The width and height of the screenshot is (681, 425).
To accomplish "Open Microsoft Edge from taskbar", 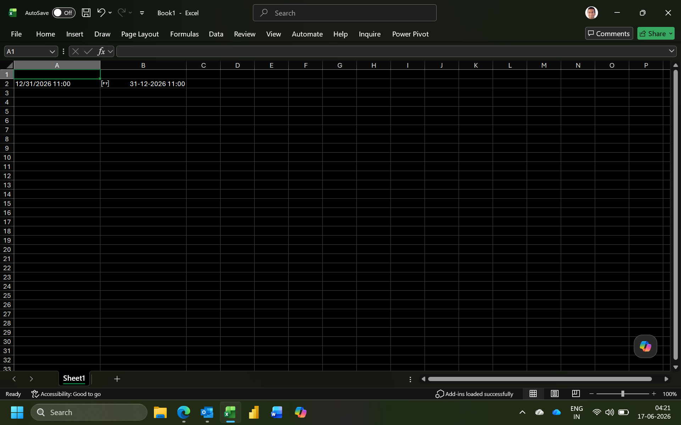I will coord(184,412).
